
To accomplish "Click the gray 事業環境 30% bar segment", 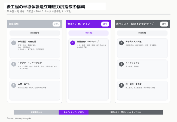I will click(36, 112).
